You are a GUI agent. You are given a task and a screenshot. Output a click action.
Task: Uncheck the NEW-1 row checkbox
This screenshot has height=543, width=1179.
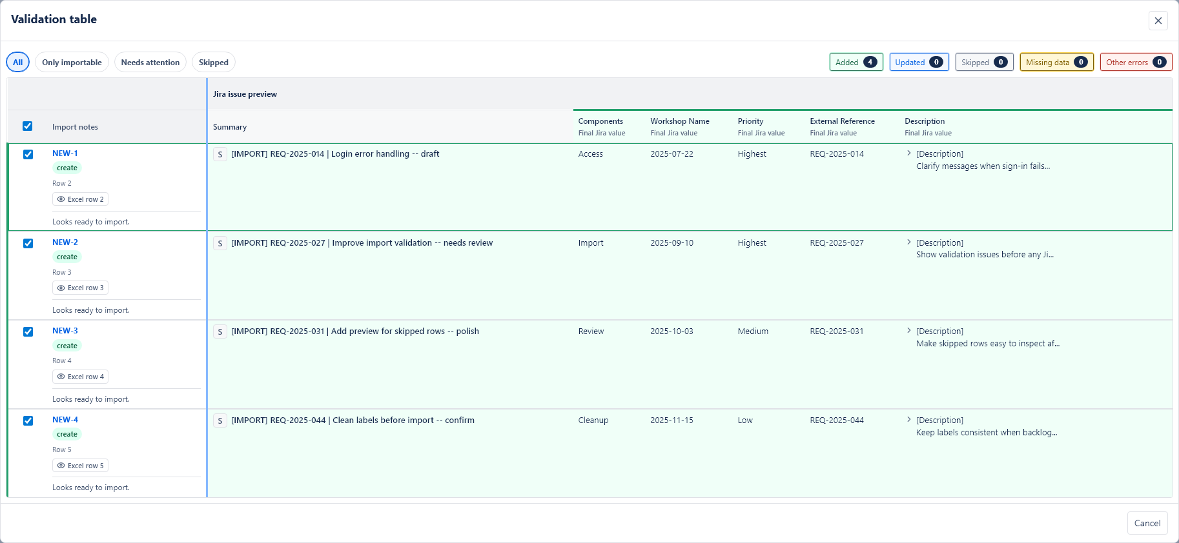(28, 154)
